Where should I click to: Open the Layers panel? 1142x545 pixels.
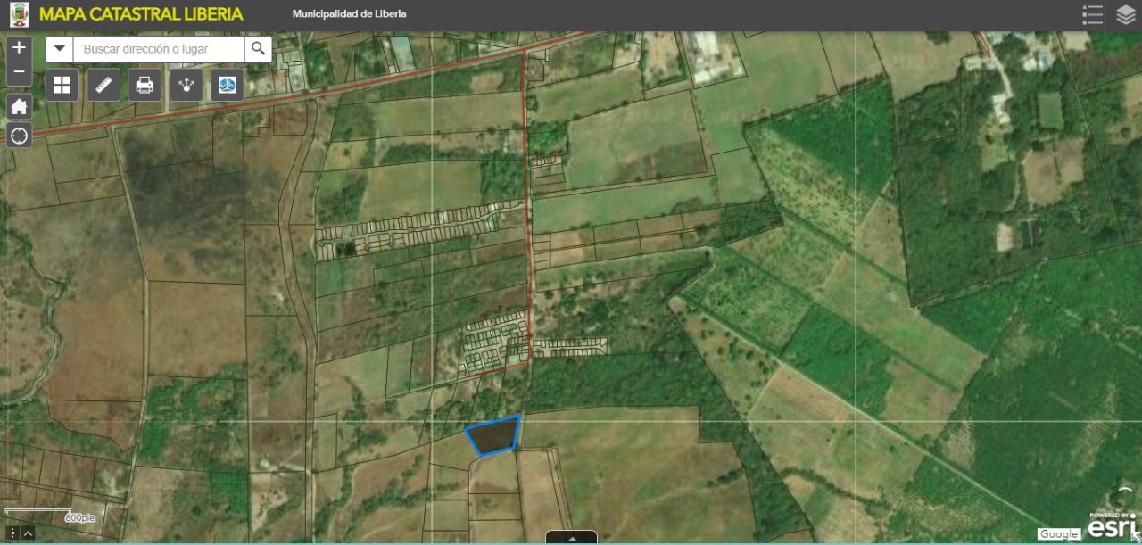(x=1124, y=13)
